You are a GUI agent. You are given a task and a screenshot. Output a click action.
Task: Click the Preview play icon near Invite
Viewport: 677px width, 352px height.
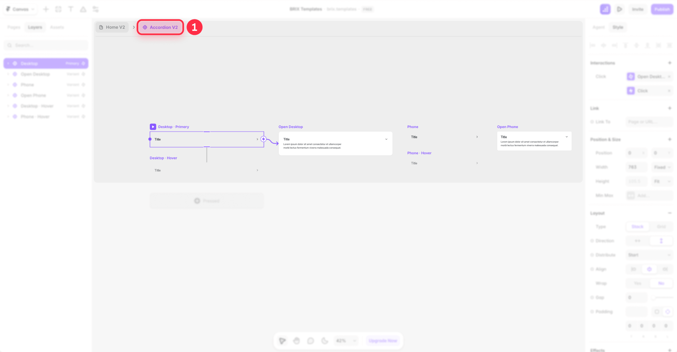(x=620, y=9)
